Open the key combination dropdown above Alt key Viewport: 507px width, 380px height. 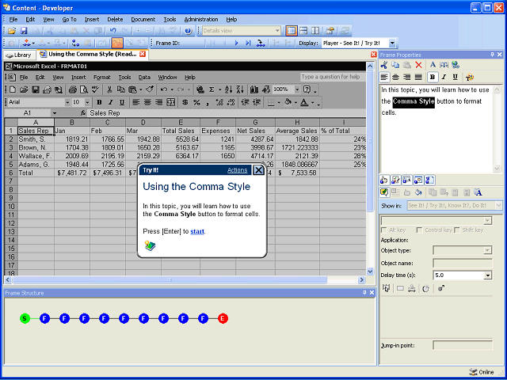pos(488,221)
